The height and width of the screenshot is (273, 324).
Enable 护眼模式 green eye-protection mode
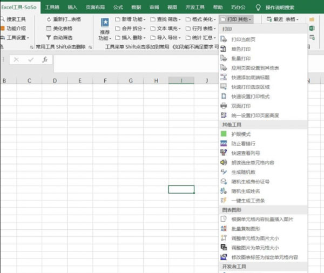240,133
